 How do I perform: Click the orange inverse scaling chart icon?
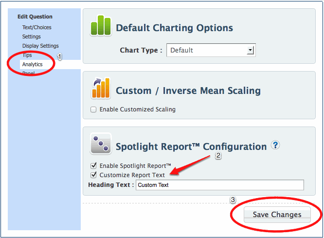coord(101,88)
